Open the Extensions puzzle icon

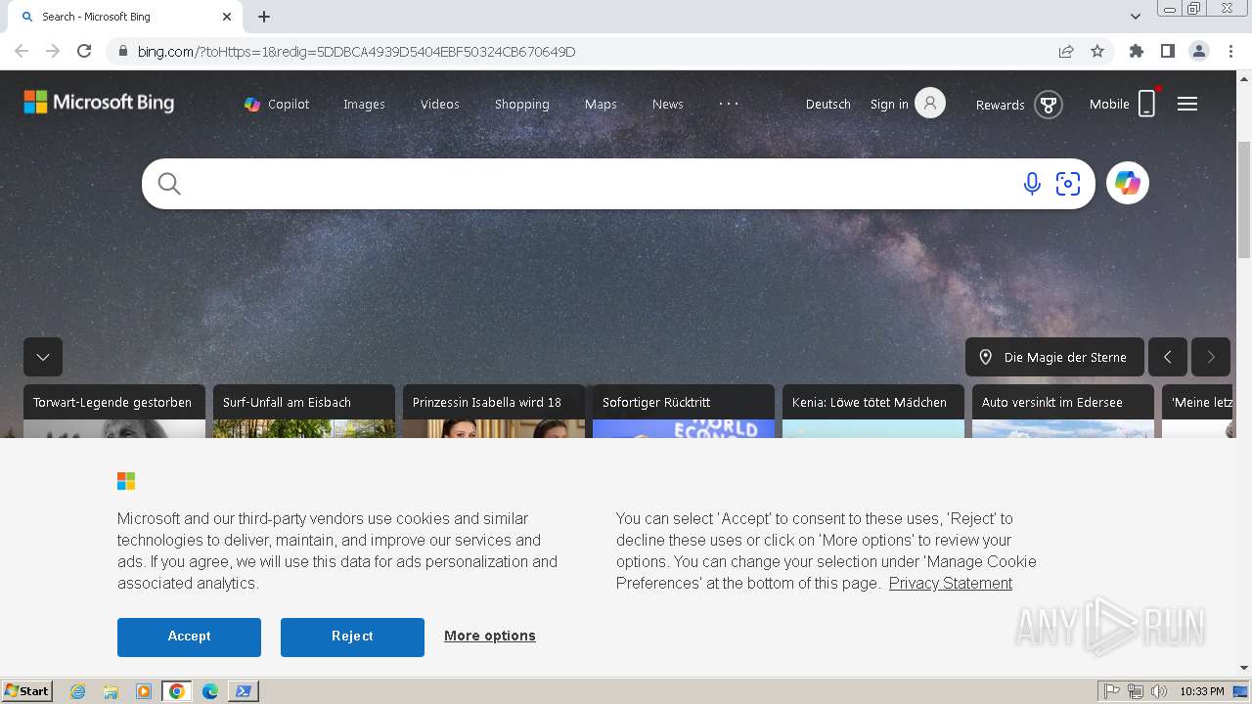[x=1137, y=51]
